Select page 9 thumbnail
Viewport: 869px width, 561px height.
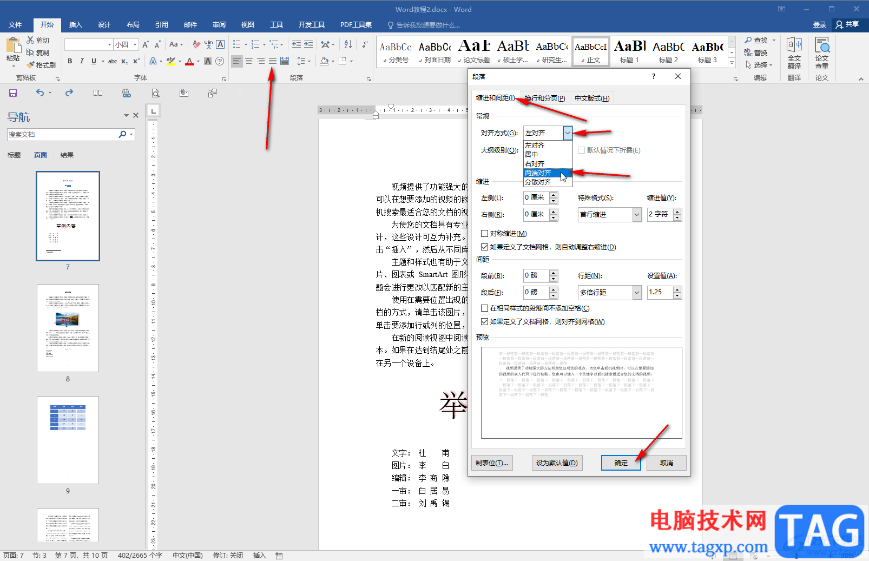coord(68,440)
